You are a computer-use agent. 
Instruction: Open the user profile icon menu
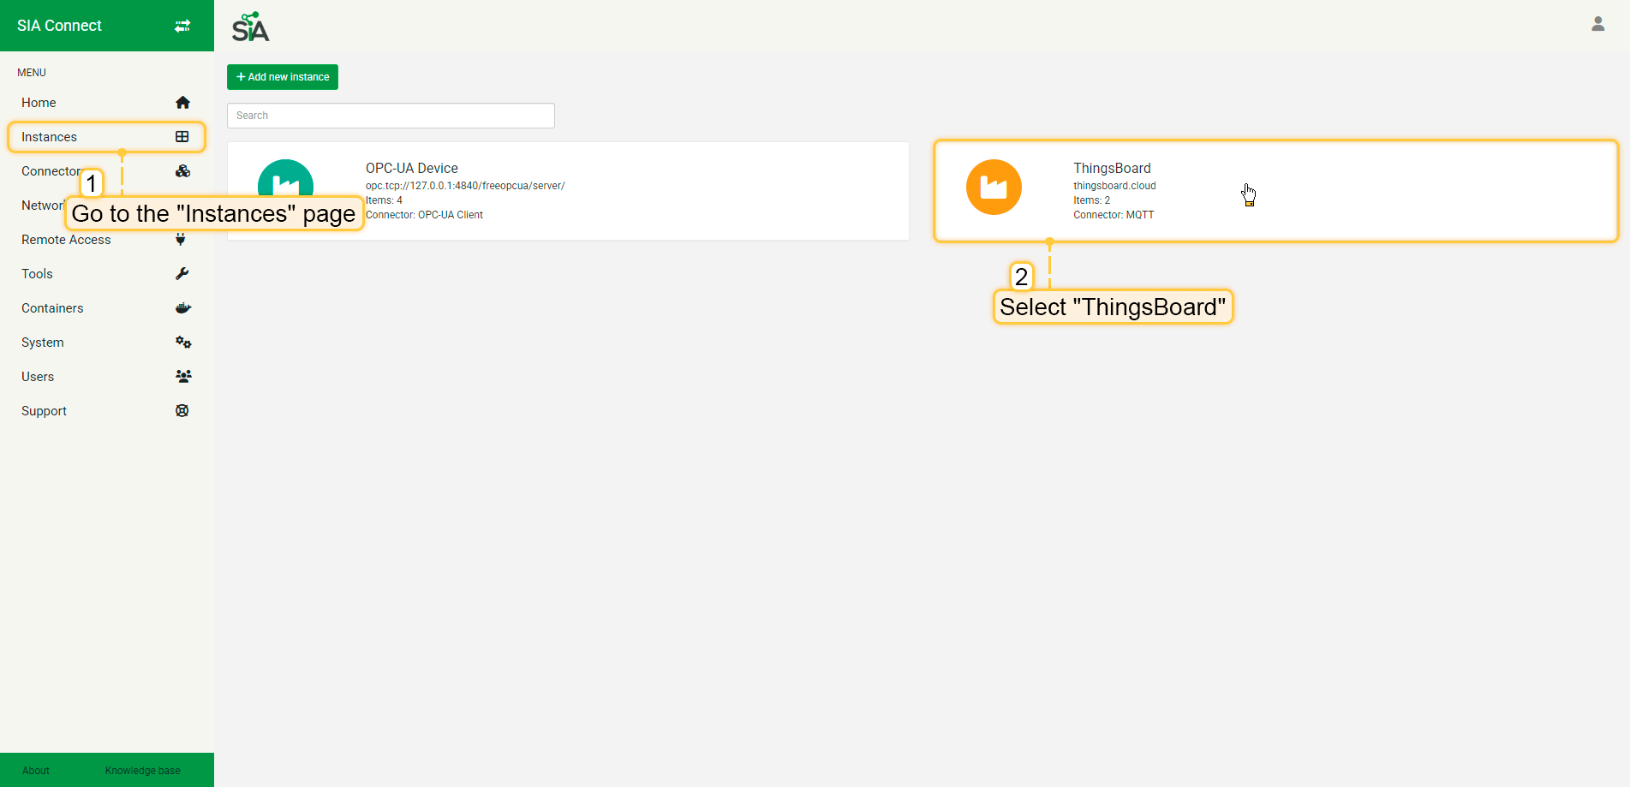(1597, 24)
